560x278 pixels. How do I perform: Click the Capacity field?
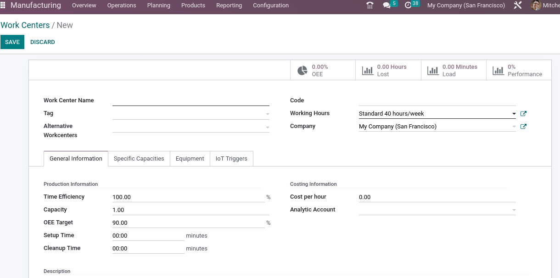191,210
